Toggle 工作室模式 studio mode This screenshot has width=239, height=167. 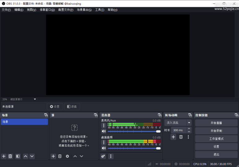coord(216,139)
